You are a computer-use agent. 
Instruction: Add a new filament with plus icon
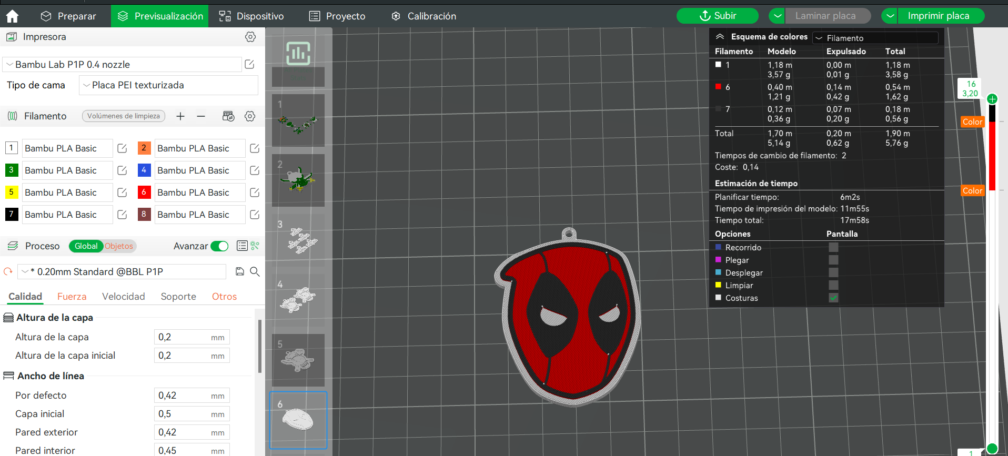(180, 116)
